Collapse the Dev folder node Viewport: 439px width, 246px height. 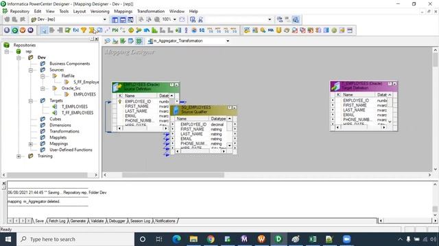pyautogui.click(x=19, y=57)
